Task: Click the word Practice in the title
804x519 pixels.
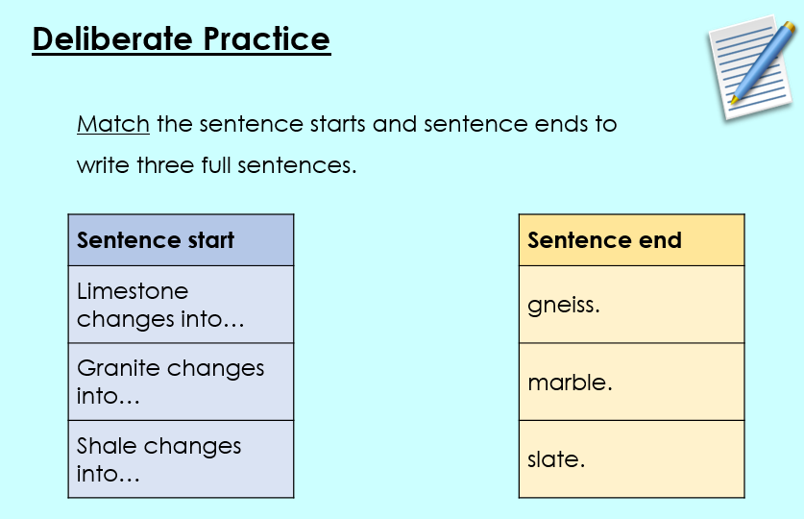Action: pyautogui.click(x=267, y=39)
